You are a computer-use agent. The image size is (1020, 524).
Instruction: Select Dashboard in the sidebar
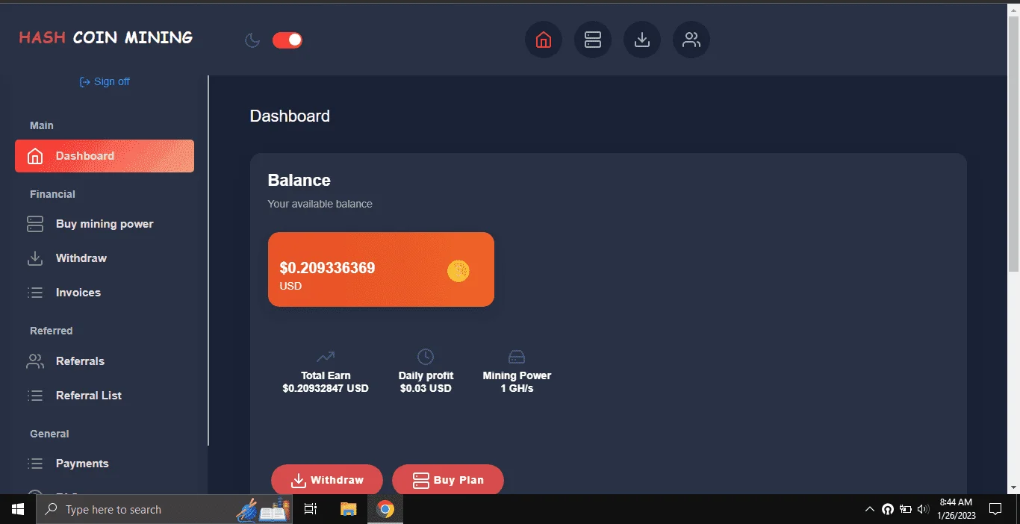click(105, 156)
